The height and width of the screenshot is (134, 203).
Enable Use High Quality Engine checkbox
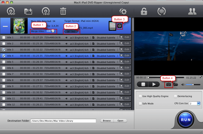[x=140, y=96]
